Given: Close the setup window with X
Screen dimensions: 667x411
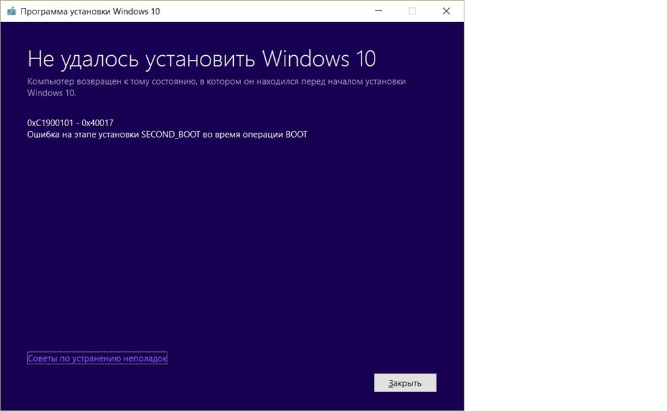Looking at the screenshot, I should point(446,11).
